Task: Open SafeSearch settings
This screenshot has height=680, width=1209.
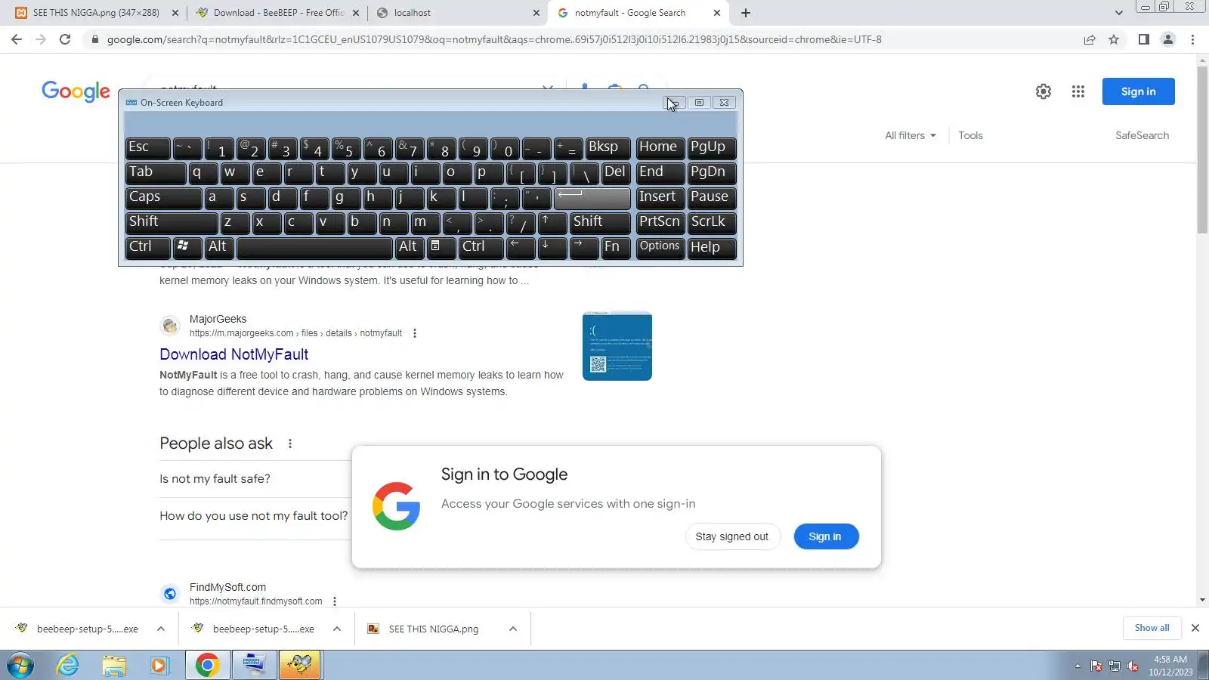Action: [x=1142, y=135]
